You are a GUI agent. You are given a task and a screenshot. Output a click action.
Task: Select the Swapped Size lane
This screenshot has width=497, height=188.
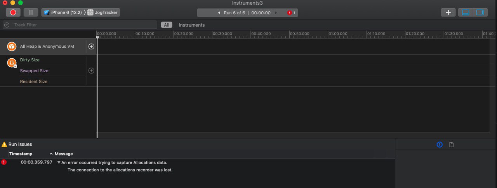click(34, 71)
